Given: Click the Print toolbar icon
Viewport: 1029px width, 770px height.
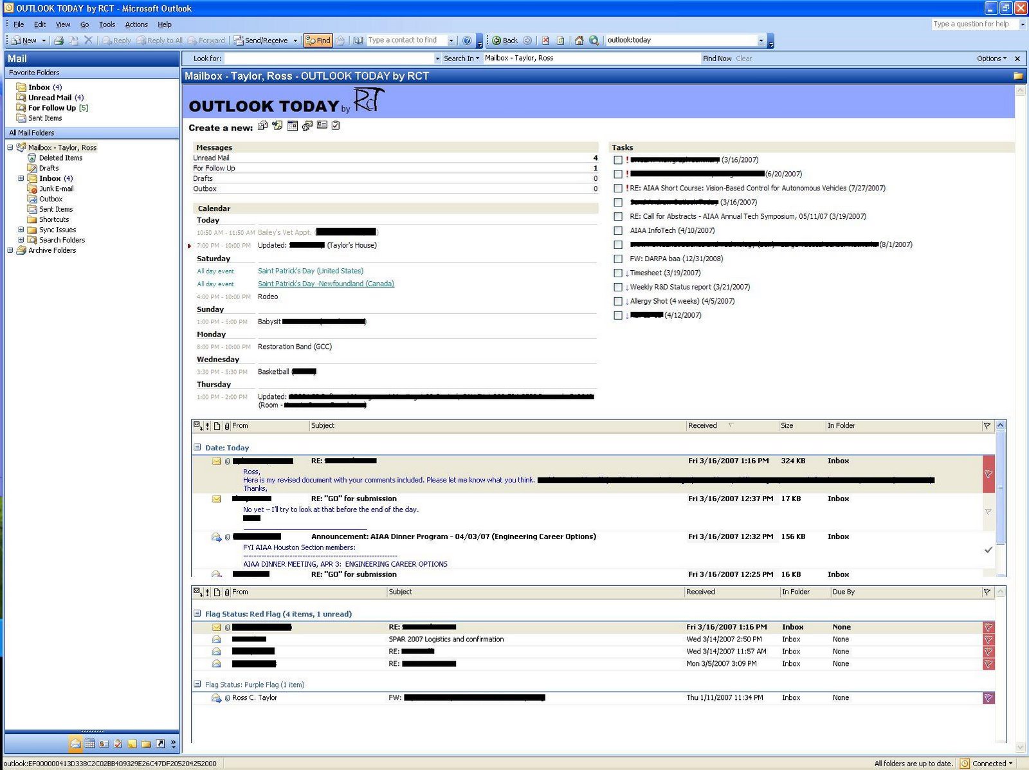Looking at the screenshot, I should 59,41.
